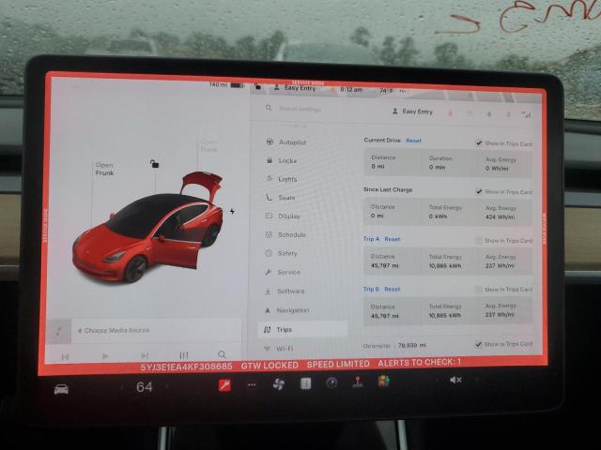Reset Trip B
This screenshot has height=450, width=601.
[x=392, y=290]
